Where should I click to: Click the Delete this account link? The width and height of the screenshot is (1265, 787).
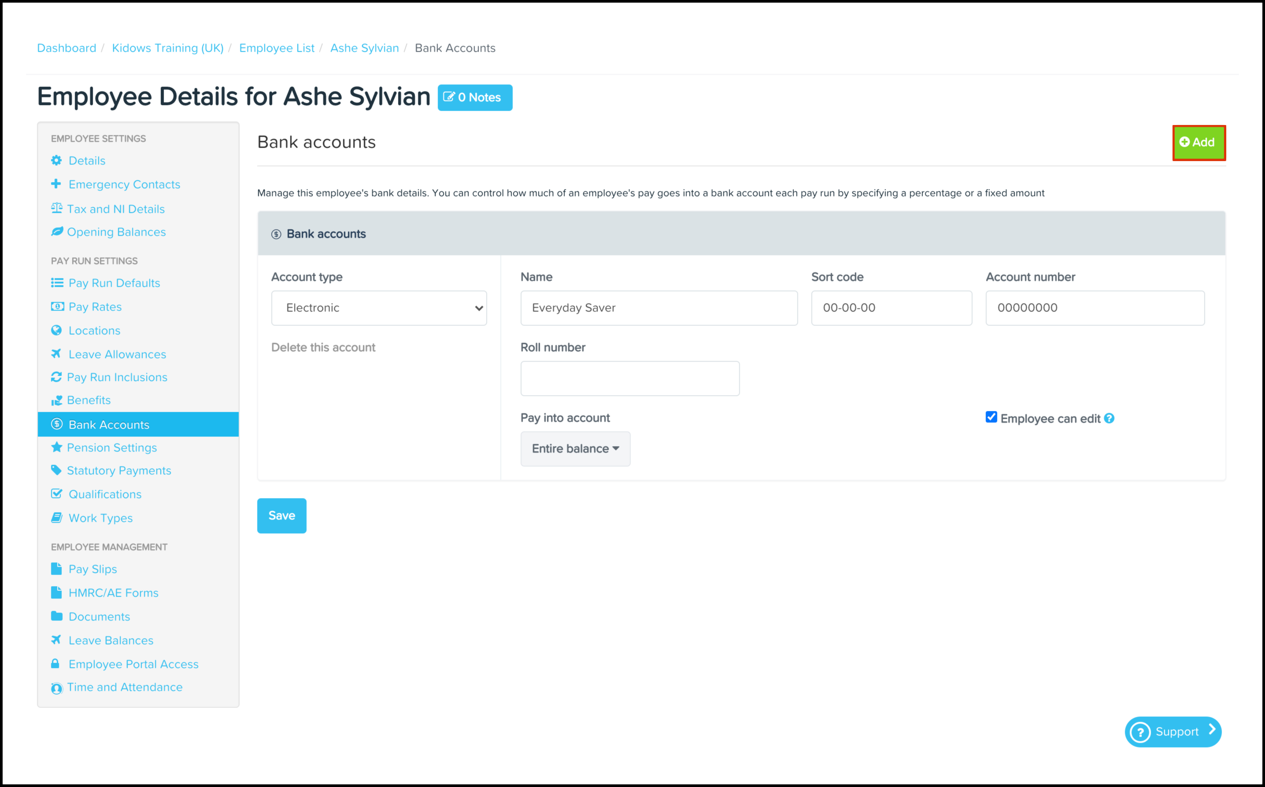tap(323, 347)
